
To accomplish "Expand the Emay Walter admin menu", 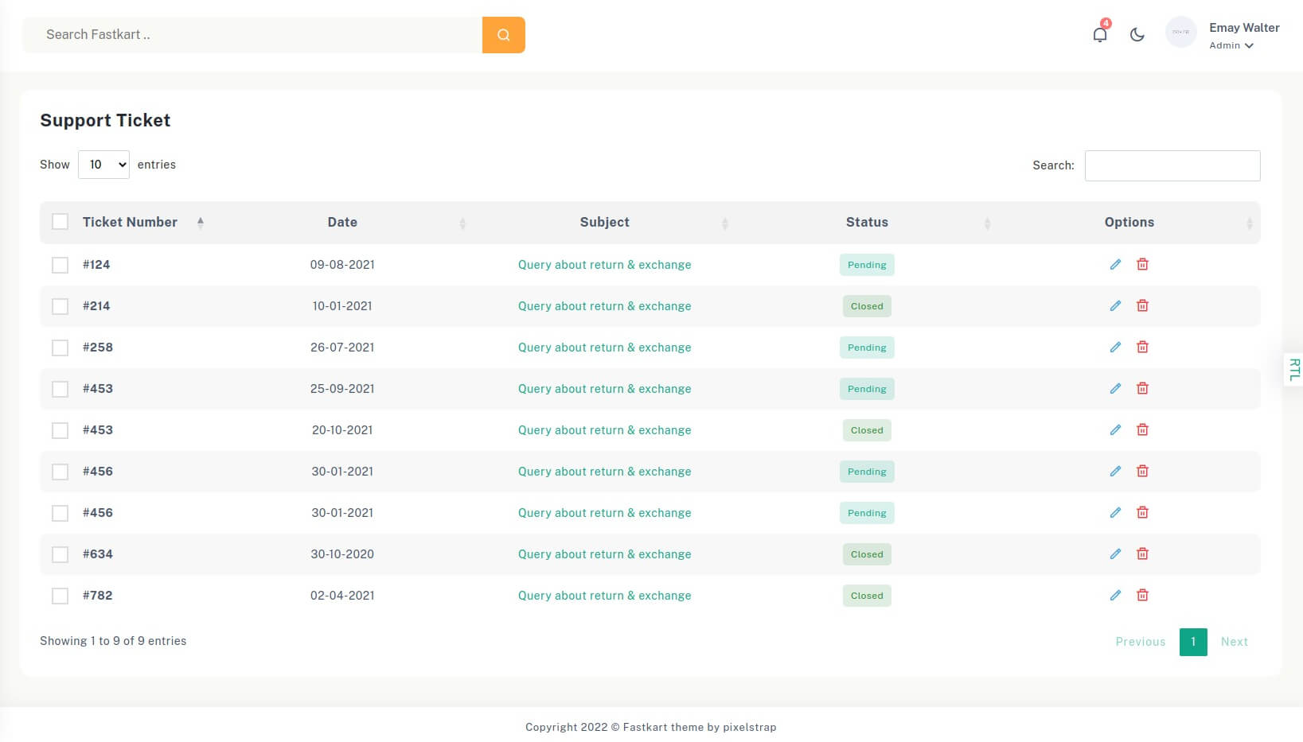I will tap(1243, 36).
